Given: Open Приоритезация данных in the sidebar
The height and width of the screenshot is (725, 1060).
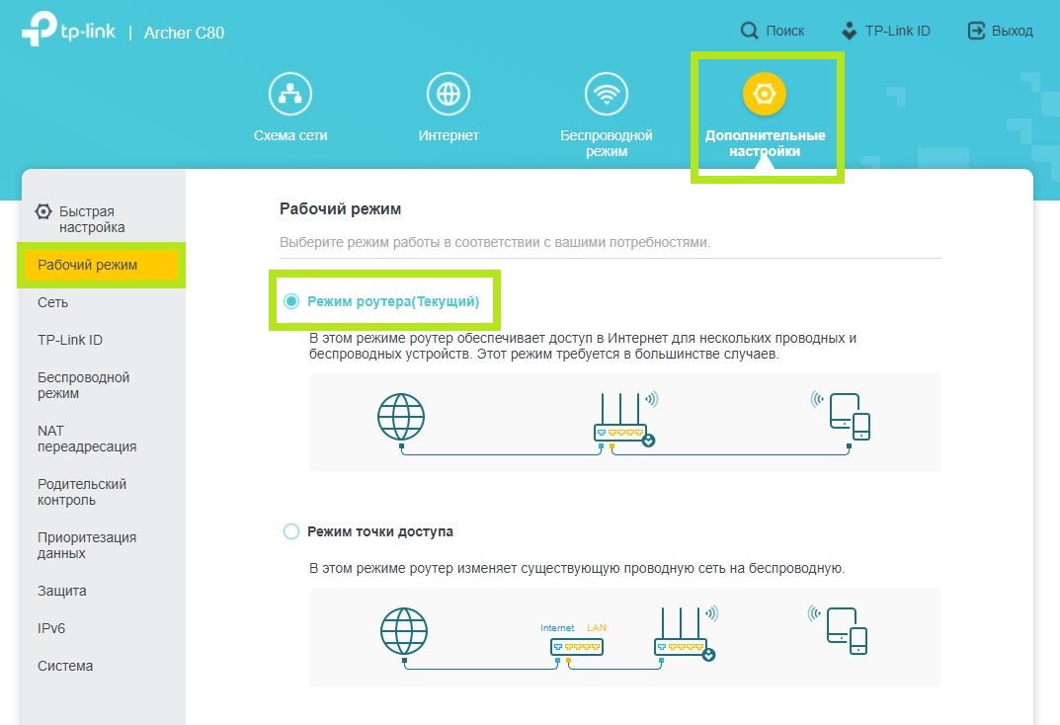Looking at the screenshot, I should coord(87,545).
